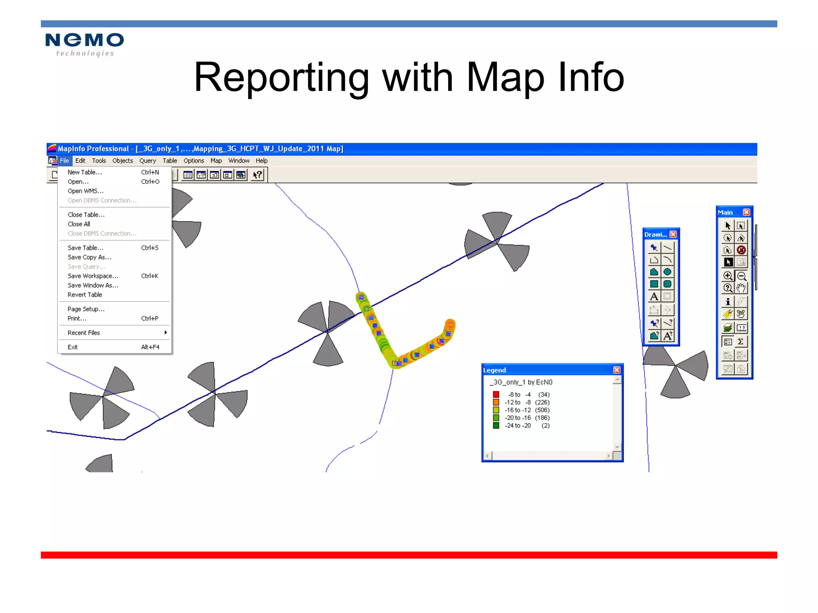Open Layer Control stacked-layers icon
The image size is (818, 613).
(728, 328)
